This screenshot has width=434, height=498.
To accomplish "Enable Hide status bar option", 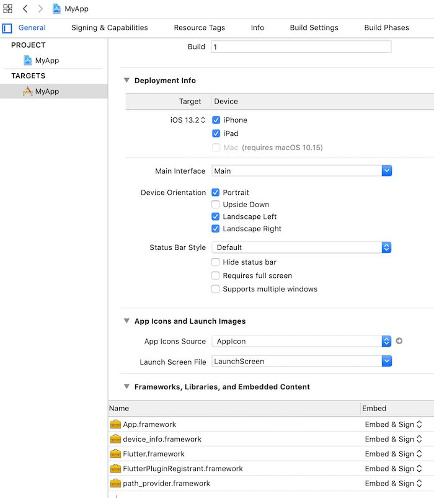I will click(216, 262).
